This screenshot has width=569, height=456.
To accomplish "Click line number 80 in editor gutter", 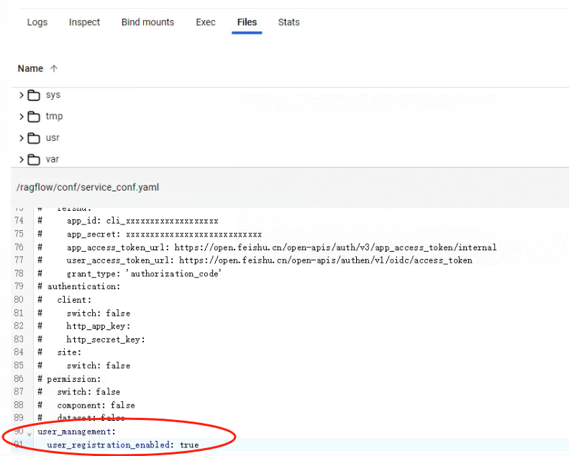I will point(19,300).
